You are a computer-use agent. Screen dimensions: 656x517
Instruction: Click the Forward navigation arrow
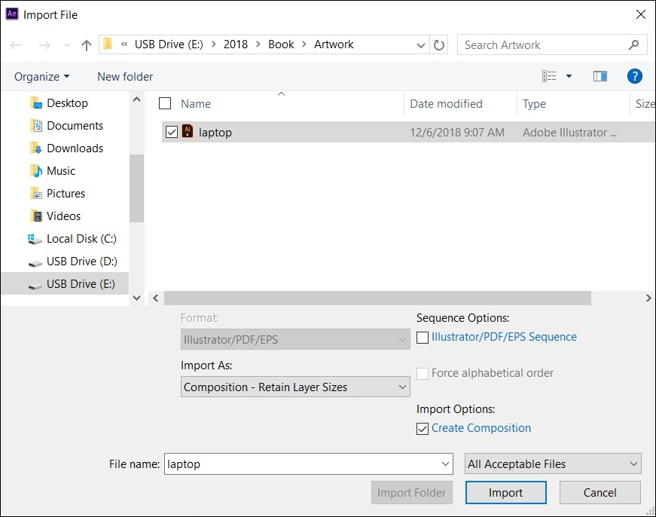[44, 44]
